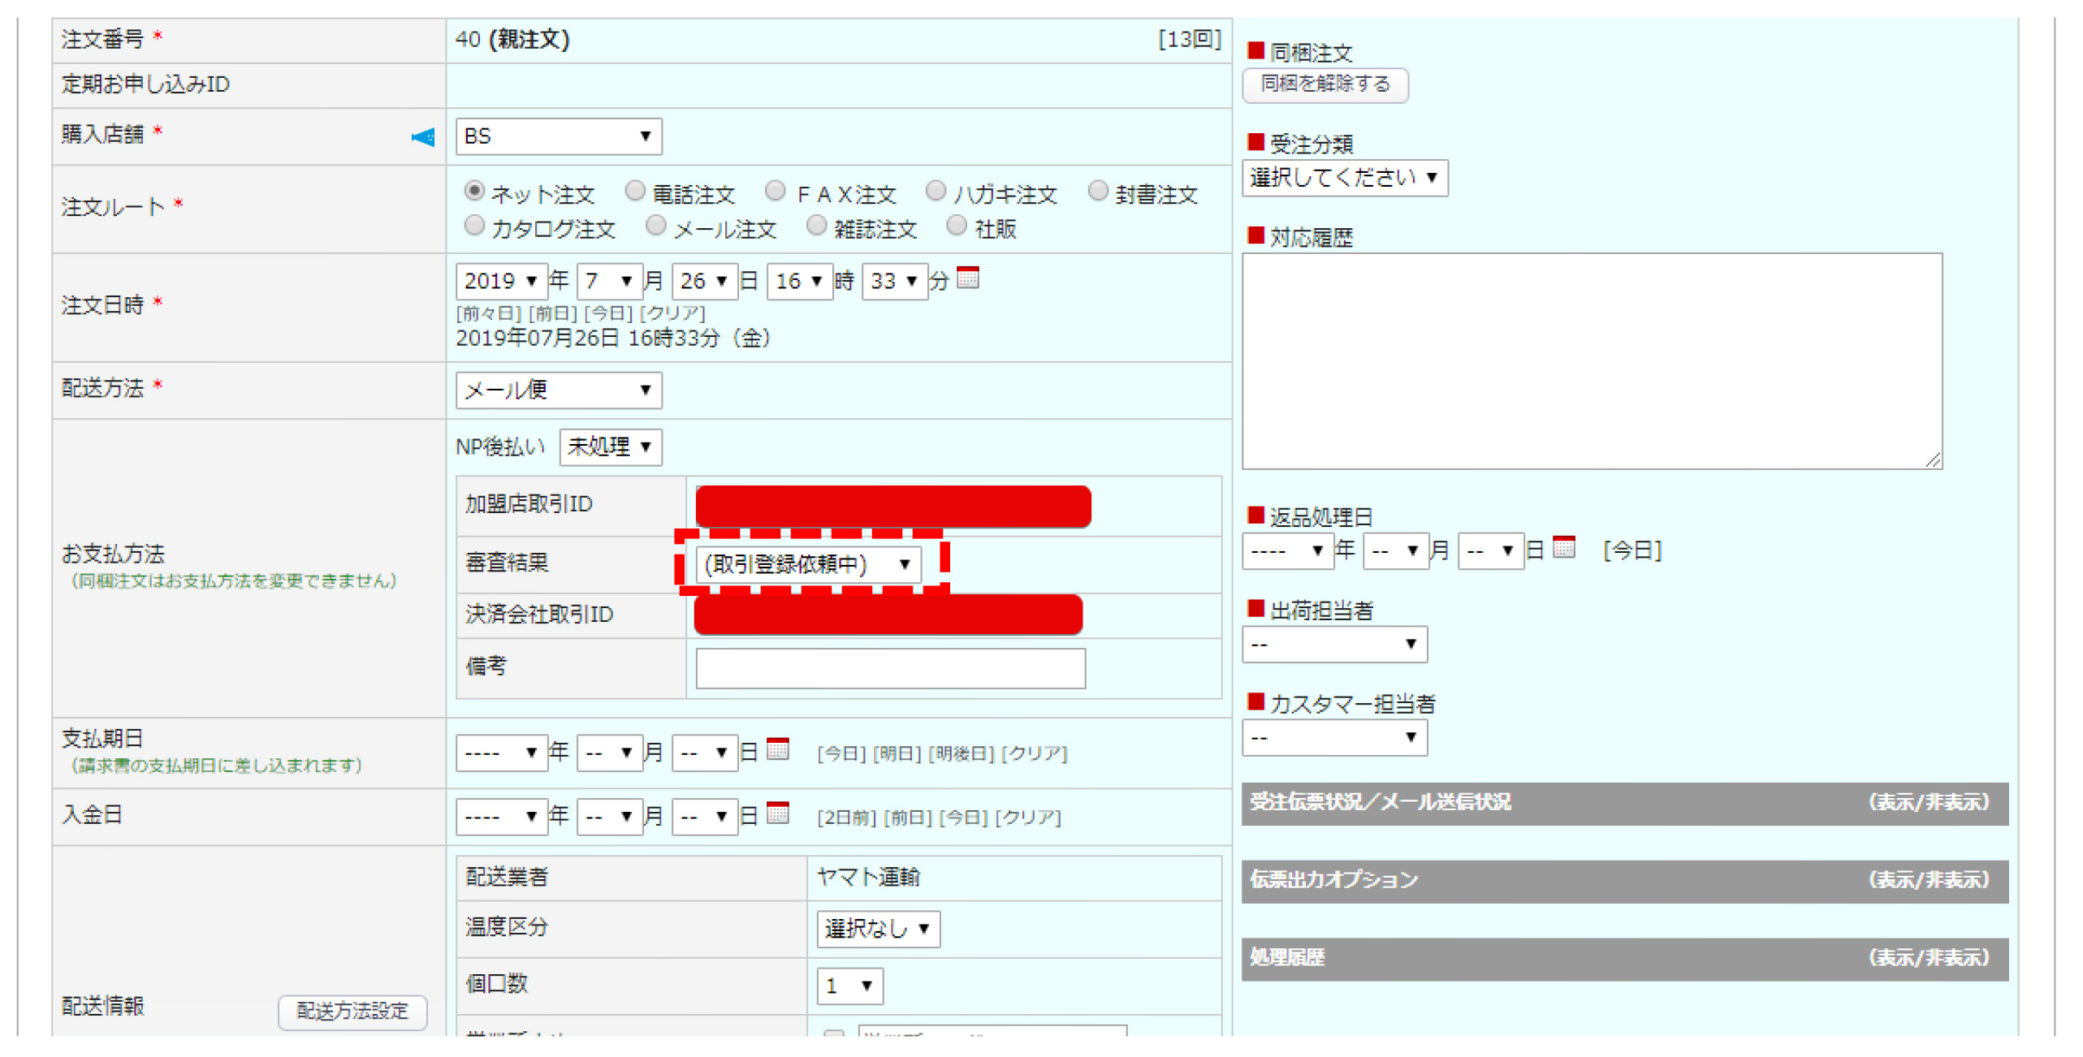Screen dimensions: 2083x1057
Task: Choose the カタログ注文 radio option
Action: (473, 226)
